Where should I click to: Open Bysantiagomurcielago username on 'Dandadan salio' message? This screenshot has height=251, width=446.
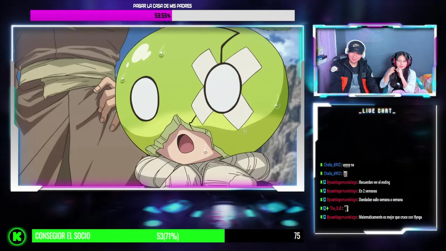(x=342, y=200)
